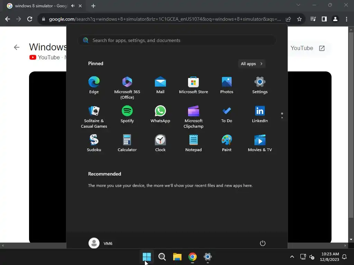Open taskbar Search
Screen dimensions: 354x265
click(162, 257)
